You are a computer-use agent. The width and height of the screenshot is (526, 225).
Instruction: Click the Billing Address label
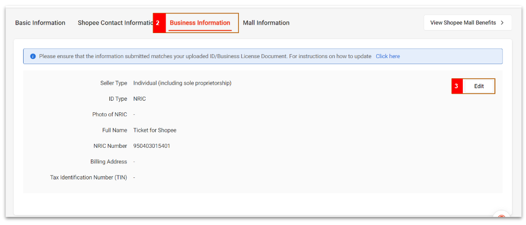(108, 162)
